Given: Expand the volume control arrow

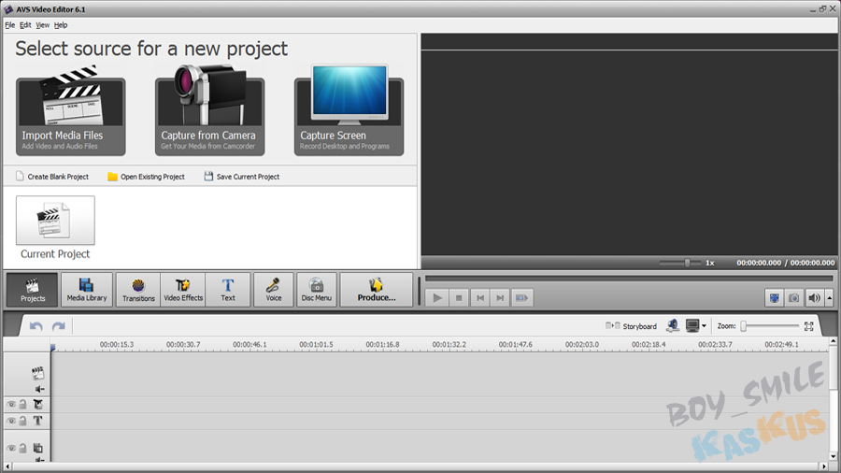Looking at the screenshot, I should click(829, 297).
